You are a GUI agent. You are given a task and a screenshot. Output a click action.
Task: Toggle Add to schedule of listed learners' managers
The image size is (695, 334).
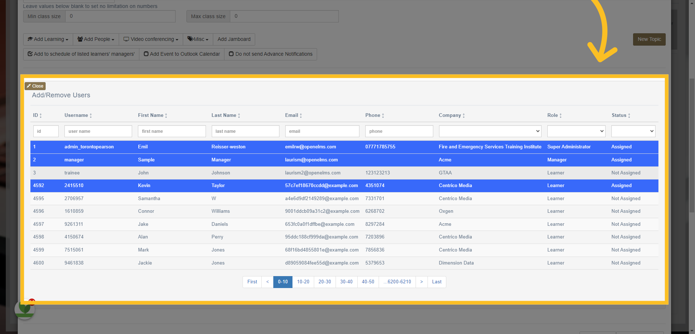(x=81, y=54)
